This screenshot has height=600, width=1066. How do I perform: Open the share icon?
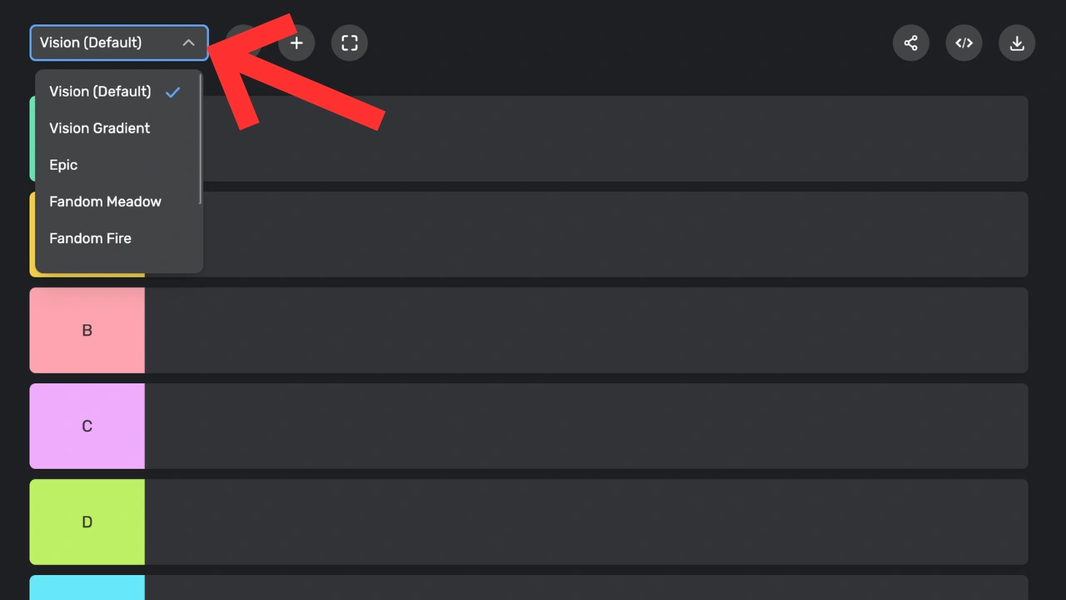(911, 42)
